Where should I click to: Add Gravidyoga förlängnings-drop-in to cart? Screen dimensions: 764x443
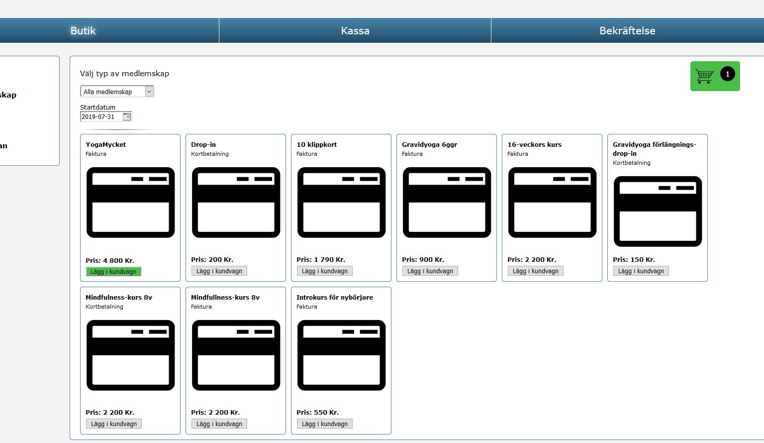click(641, 271)
